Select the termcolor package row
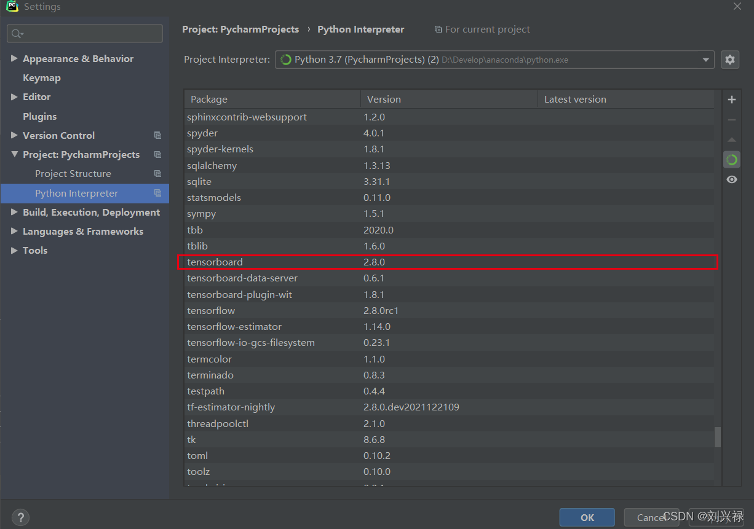Image resolution: width=754 pixels, height=529 pixels. click(x=449, y=359)
